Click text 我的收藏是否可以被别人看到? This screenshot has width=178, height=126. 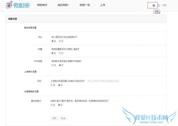pos(65,49)
